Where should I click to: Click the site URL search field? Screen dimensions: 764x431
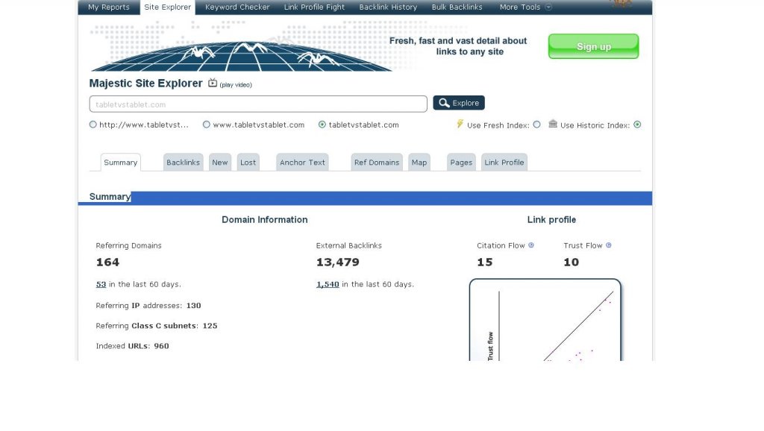tap(258, 104)
